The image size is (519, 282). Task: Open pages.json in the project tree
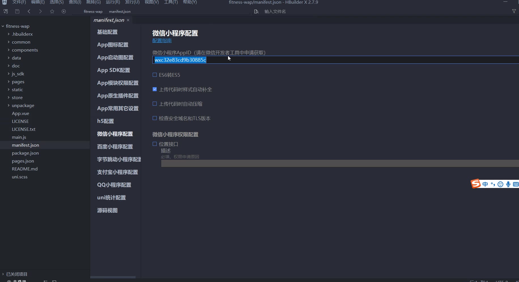coord(23,161)
